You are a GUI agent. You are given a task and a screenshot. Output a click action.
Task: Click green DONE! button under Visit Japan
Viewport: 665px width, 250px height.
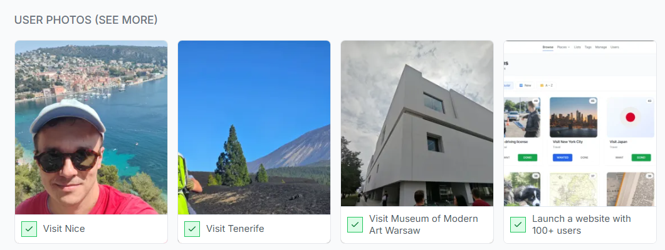pos(641,157)
